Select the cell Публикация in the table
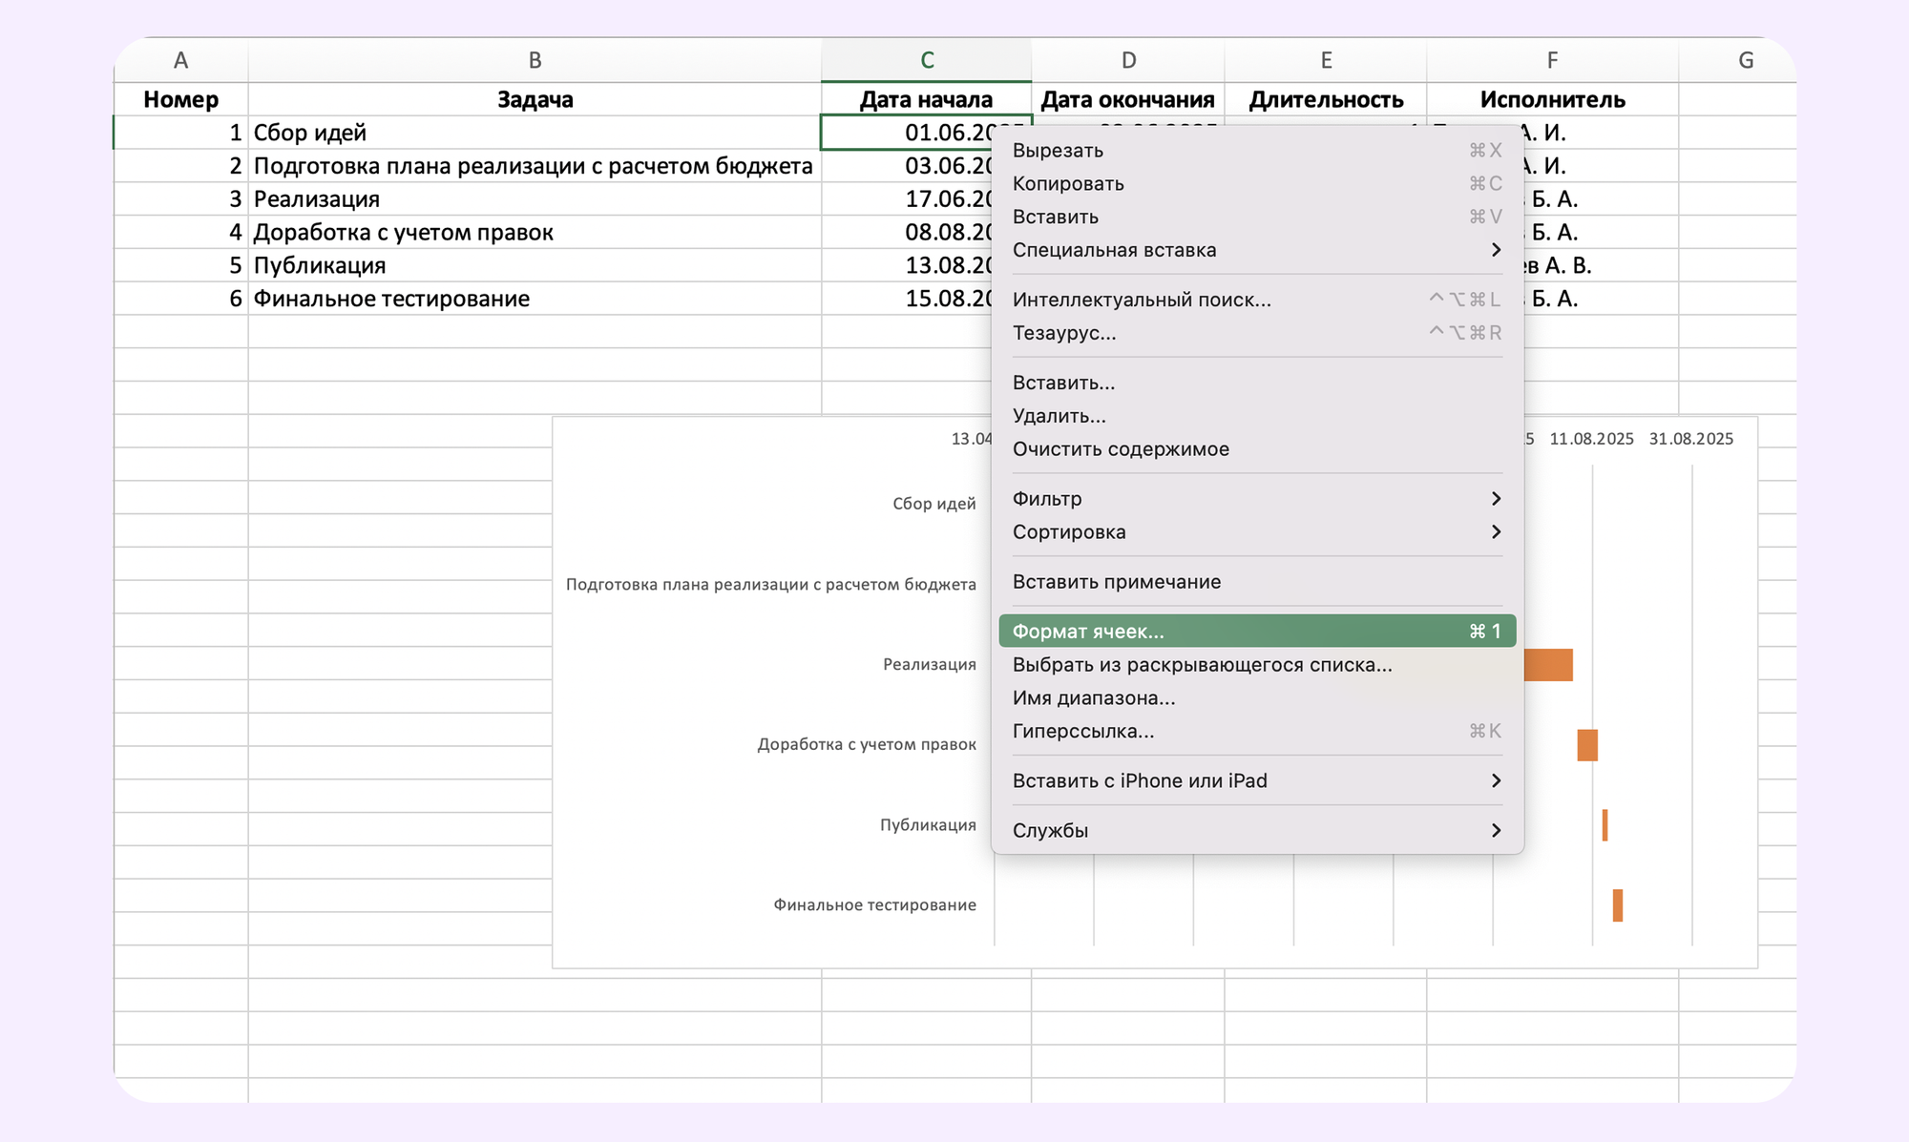This screenshot has height=1142, width=1909. pos(535,265)
